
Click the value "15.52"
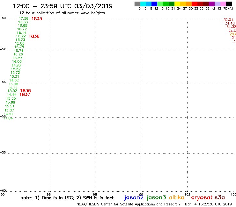16,69
